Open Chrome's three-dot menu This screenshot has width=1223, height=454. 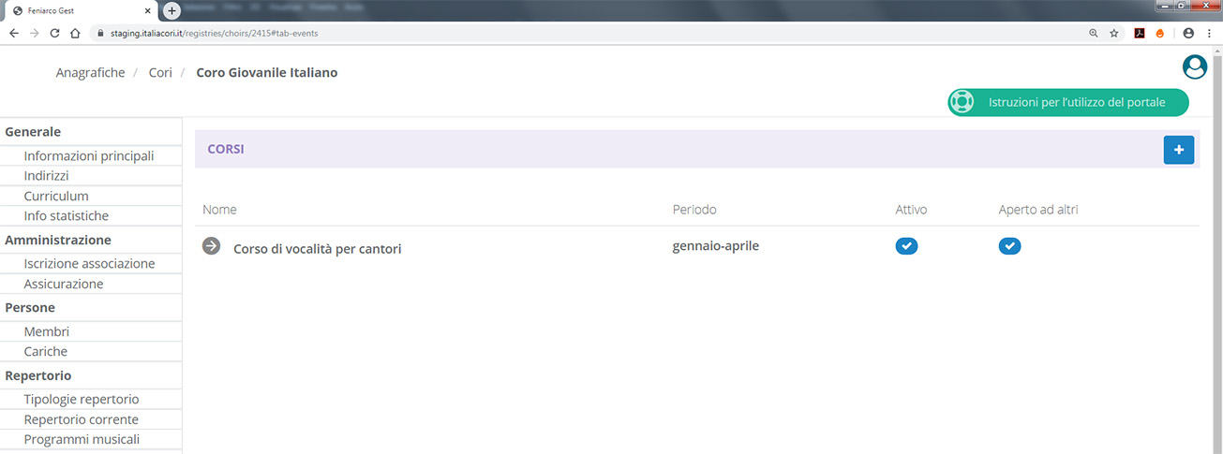click(x=1209, y=33)
